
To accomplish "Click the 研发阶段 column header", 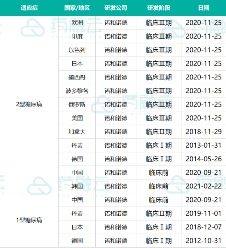I will pos(158,8).
